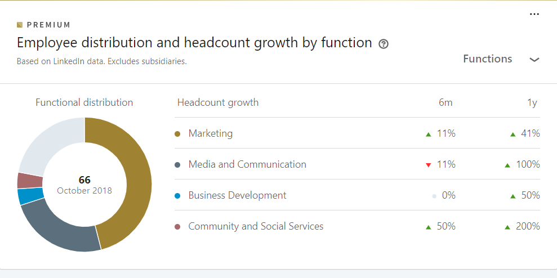This screenshot has height=278, width=557.
Task: Click the blue Business Development legend dot
Action: point(178,196)
